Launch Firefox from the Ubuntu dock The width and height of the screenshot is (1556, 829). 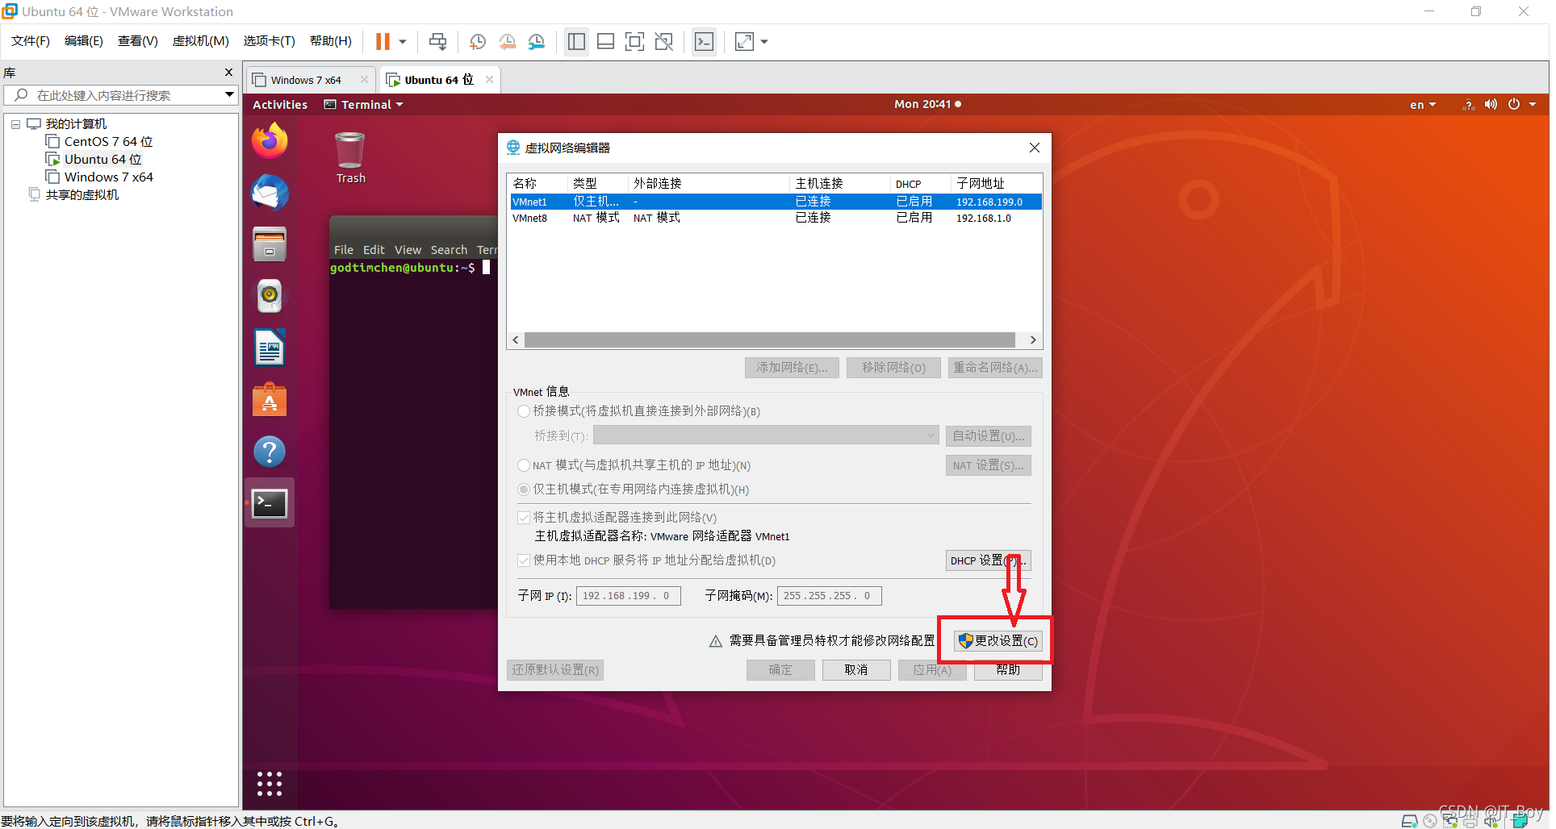tap(270, 141)
